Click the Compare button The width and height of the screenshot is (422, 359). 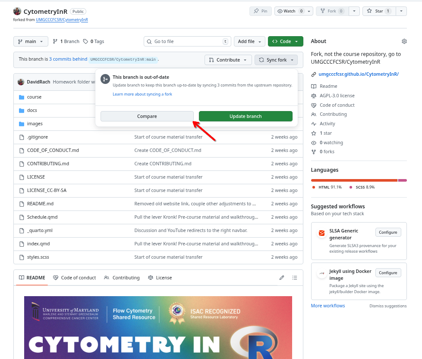point(147,116)
